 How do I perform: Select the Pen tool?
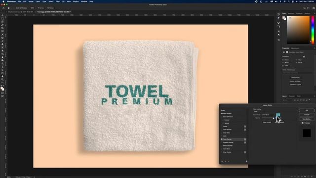[2, 64]
